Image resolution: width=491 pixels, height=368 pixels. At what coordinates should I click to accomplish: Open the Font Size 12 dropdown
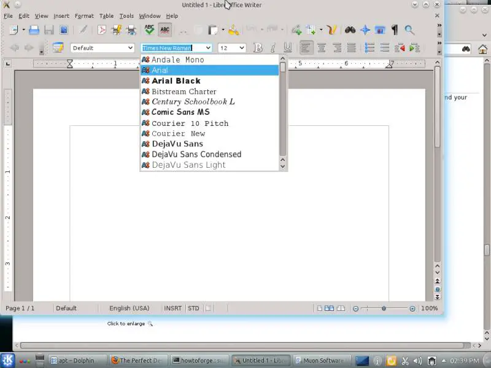click(242, 48)
